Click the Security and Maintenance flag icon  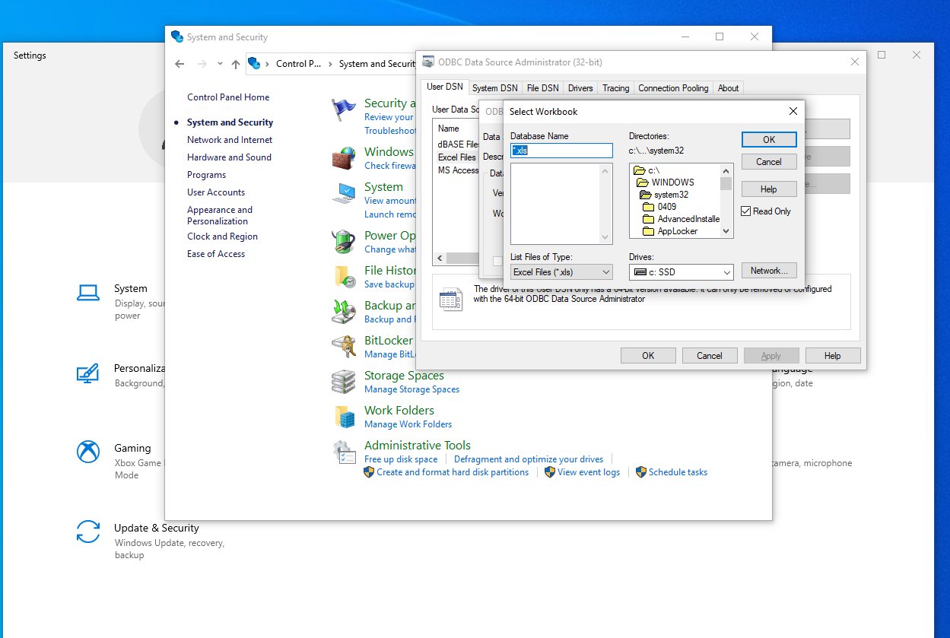(344, 110)
